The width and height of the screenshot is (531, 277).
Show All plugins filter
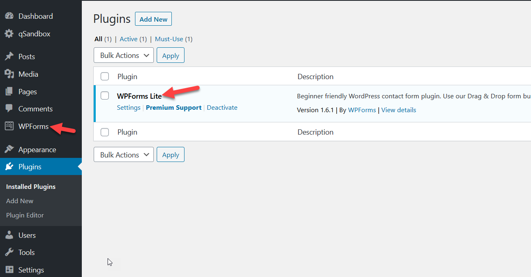[98, 39]
